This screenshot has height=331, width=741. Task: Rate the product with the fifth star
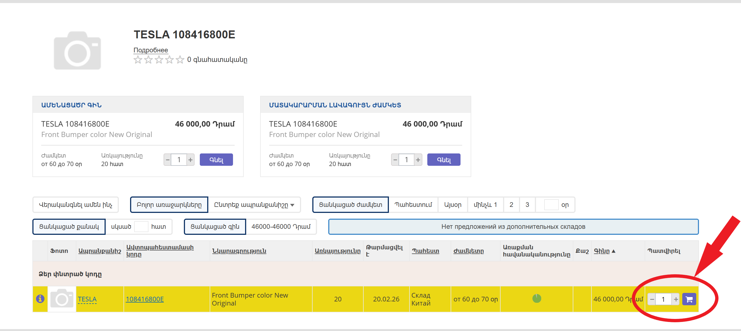[180, 60]
